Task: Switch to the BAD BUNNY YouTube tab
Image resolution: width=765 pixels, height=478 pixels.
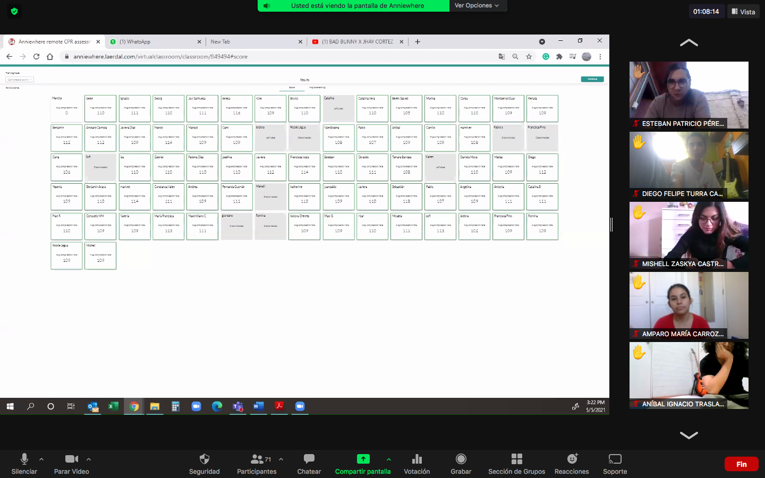Action: (x=357, y=41)
